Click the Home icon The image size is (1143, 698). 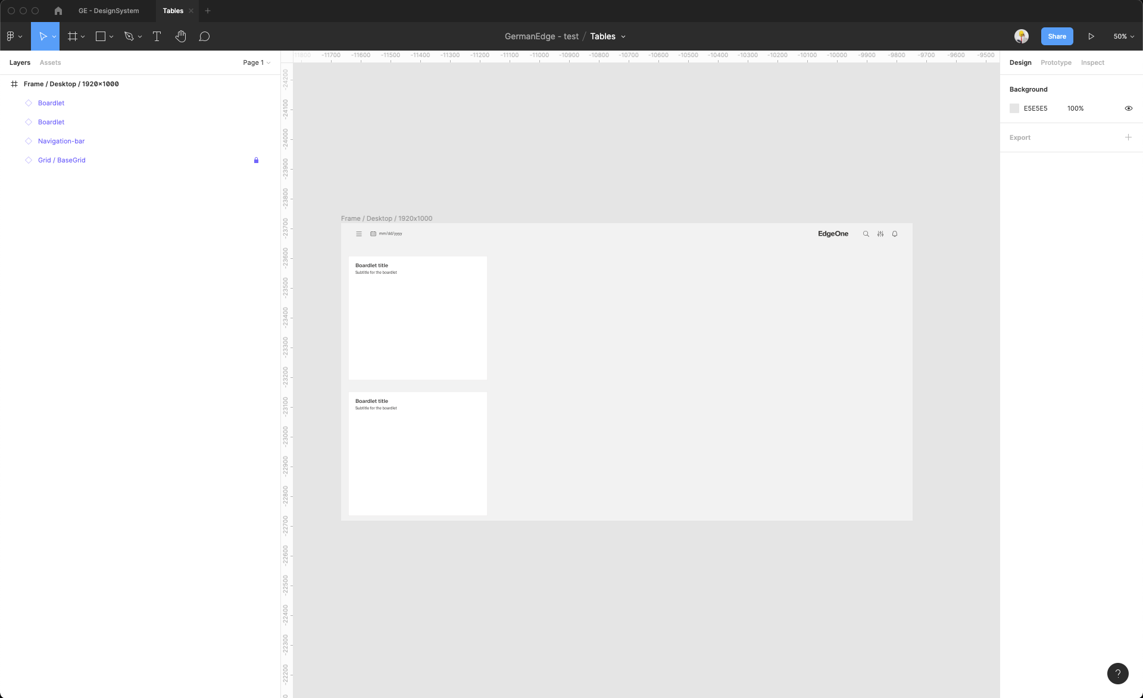[x=58, y=11]
